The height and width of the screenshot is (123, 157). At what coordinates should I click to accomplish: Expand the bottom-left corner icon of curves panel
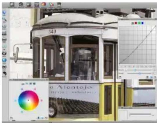click(x=120, y=77)
